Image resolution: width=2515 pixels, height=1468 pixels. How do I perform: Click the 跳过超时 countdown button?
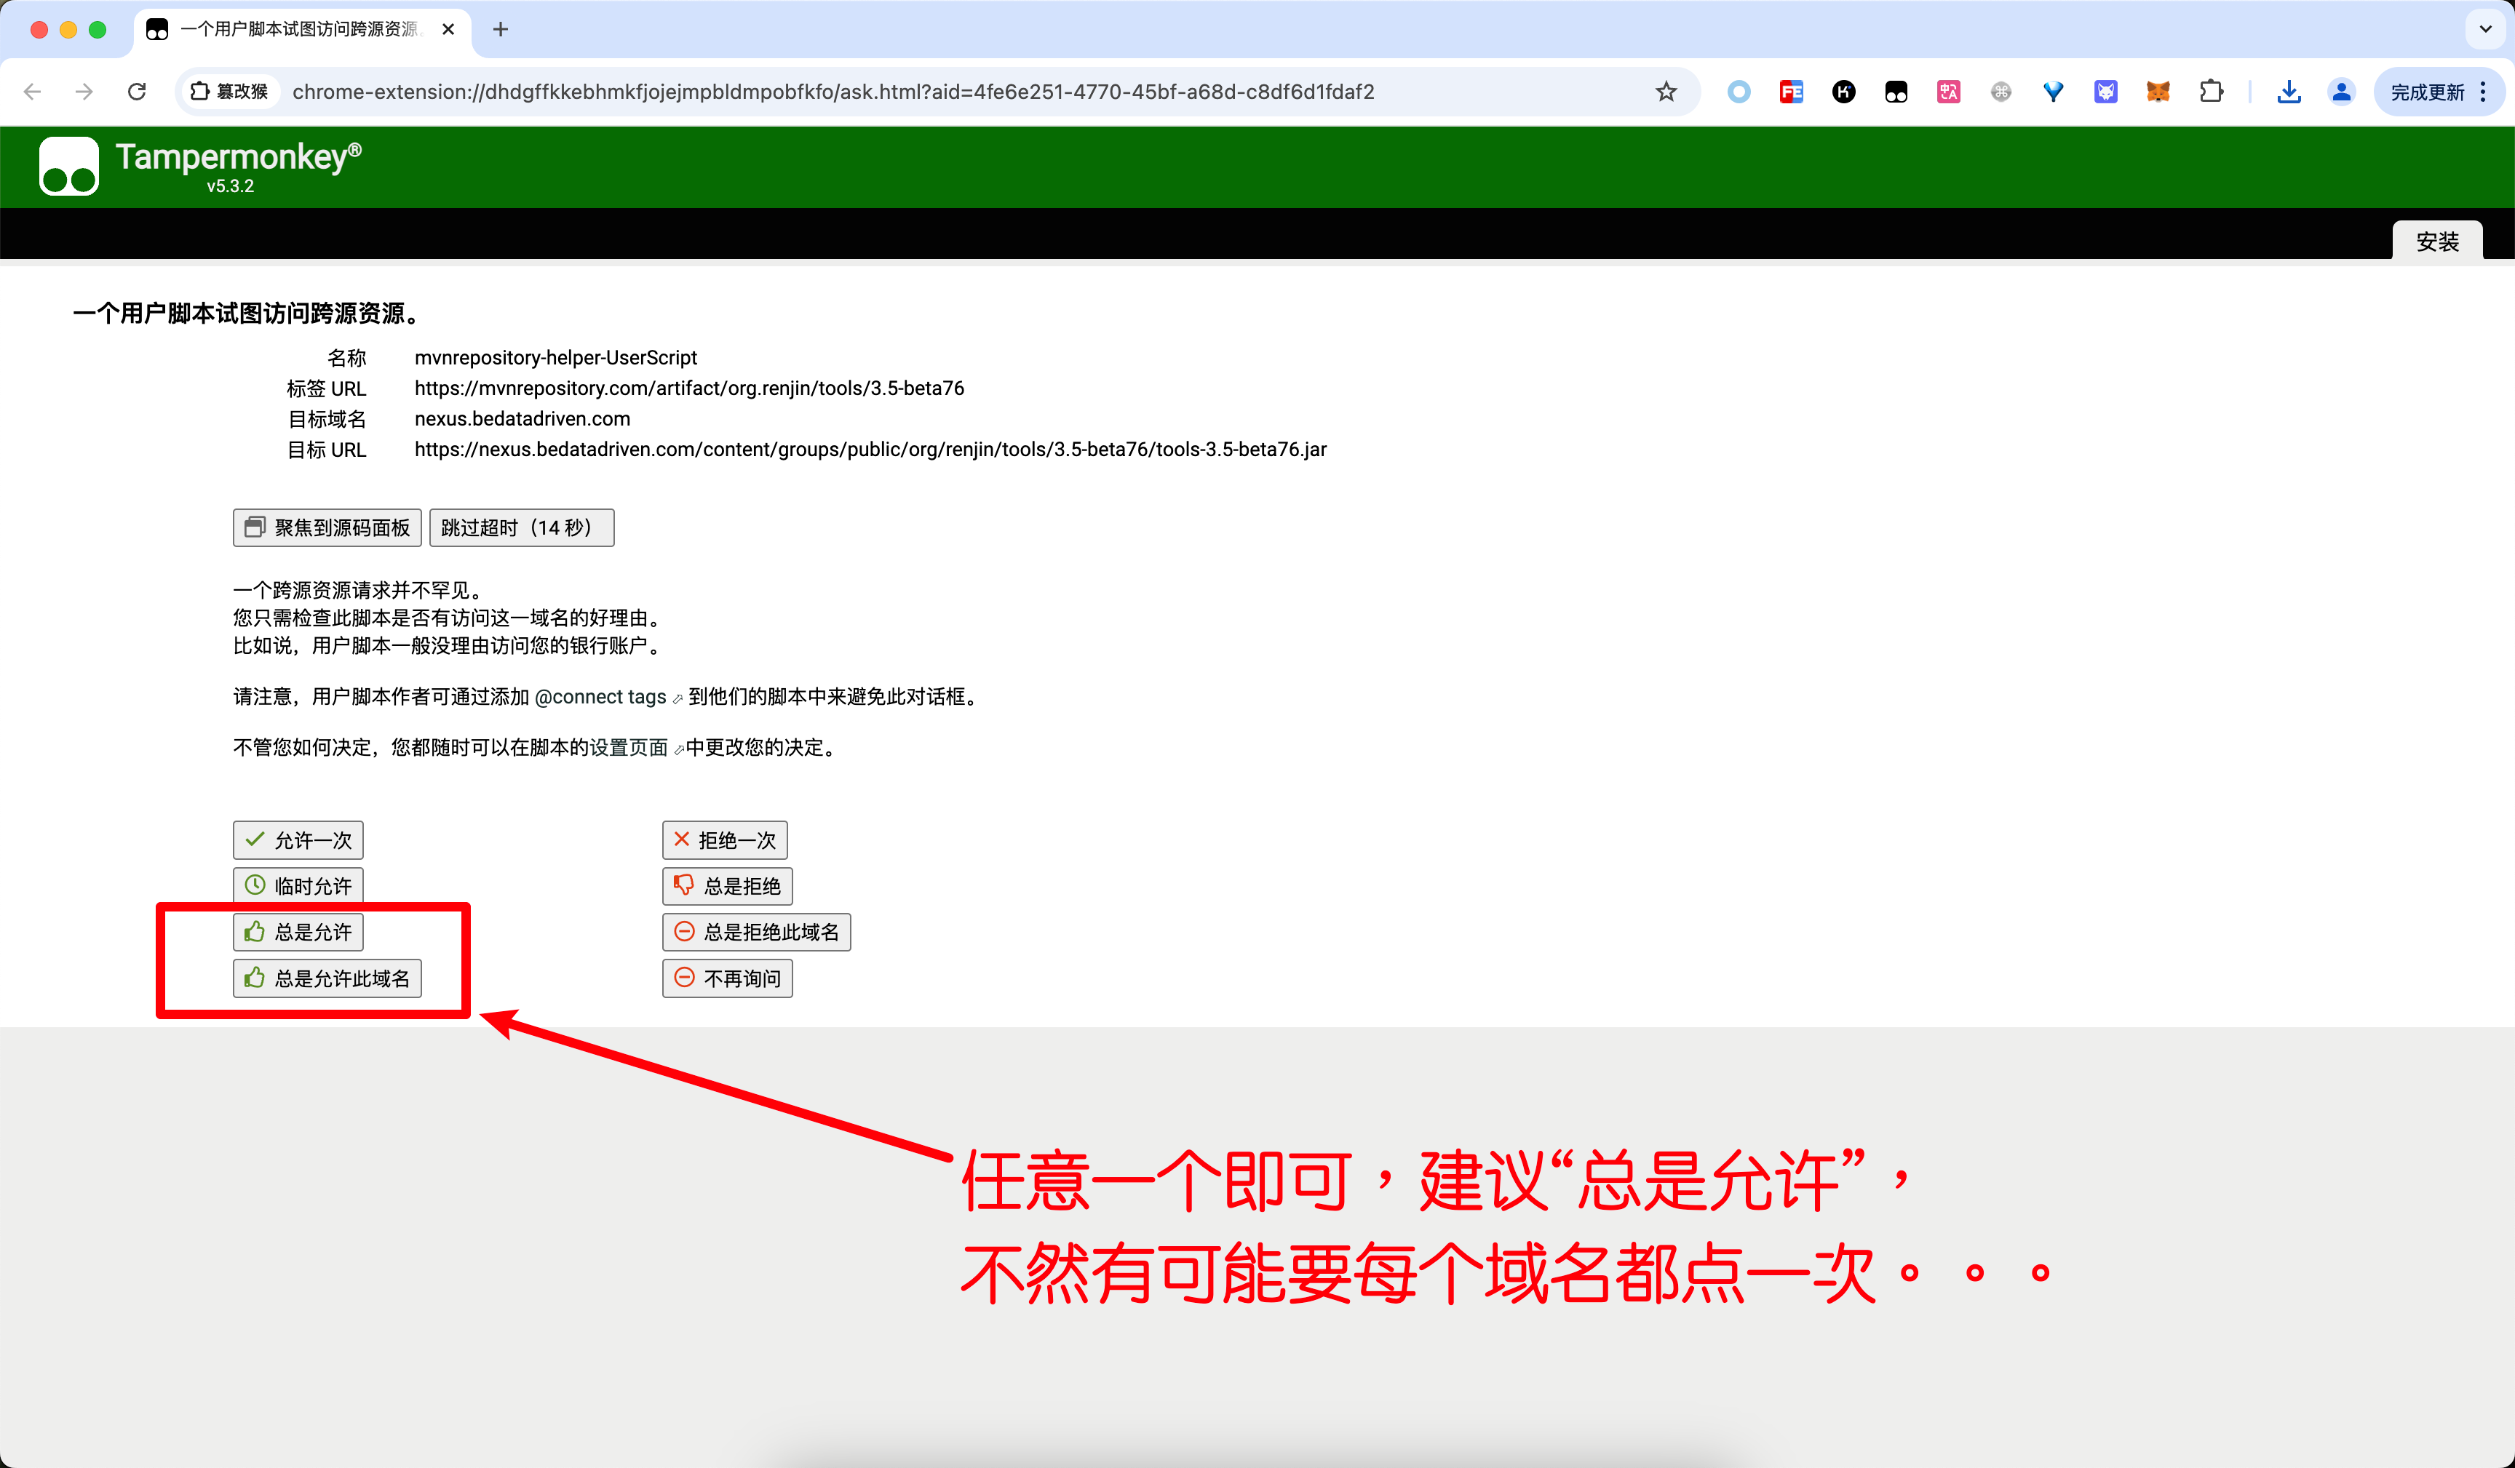click(x=521, y=528)
